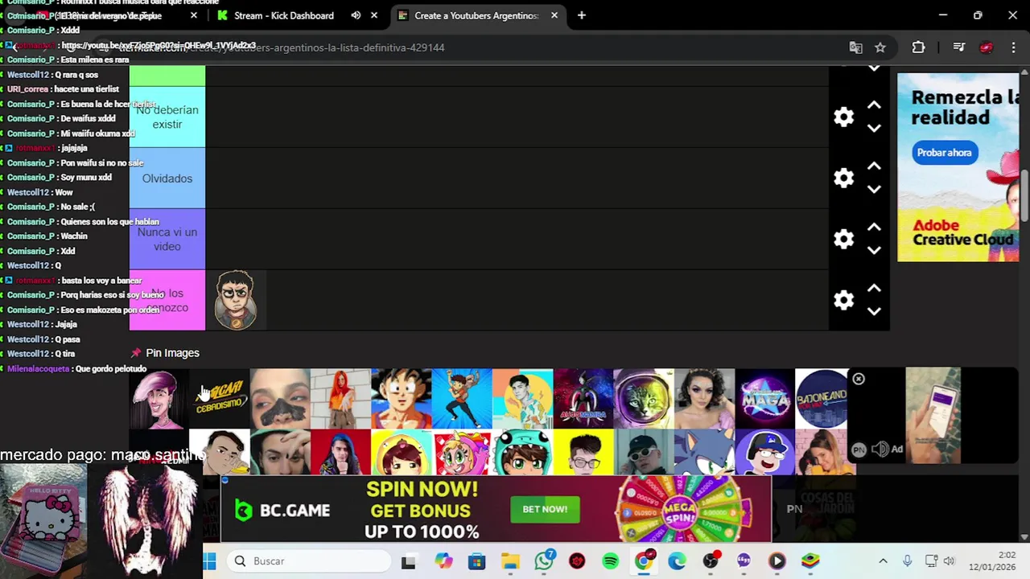Click the 'Nunca vi un video' tier label
Viewport: 1030px width, 579px height.
coord(167,239)
